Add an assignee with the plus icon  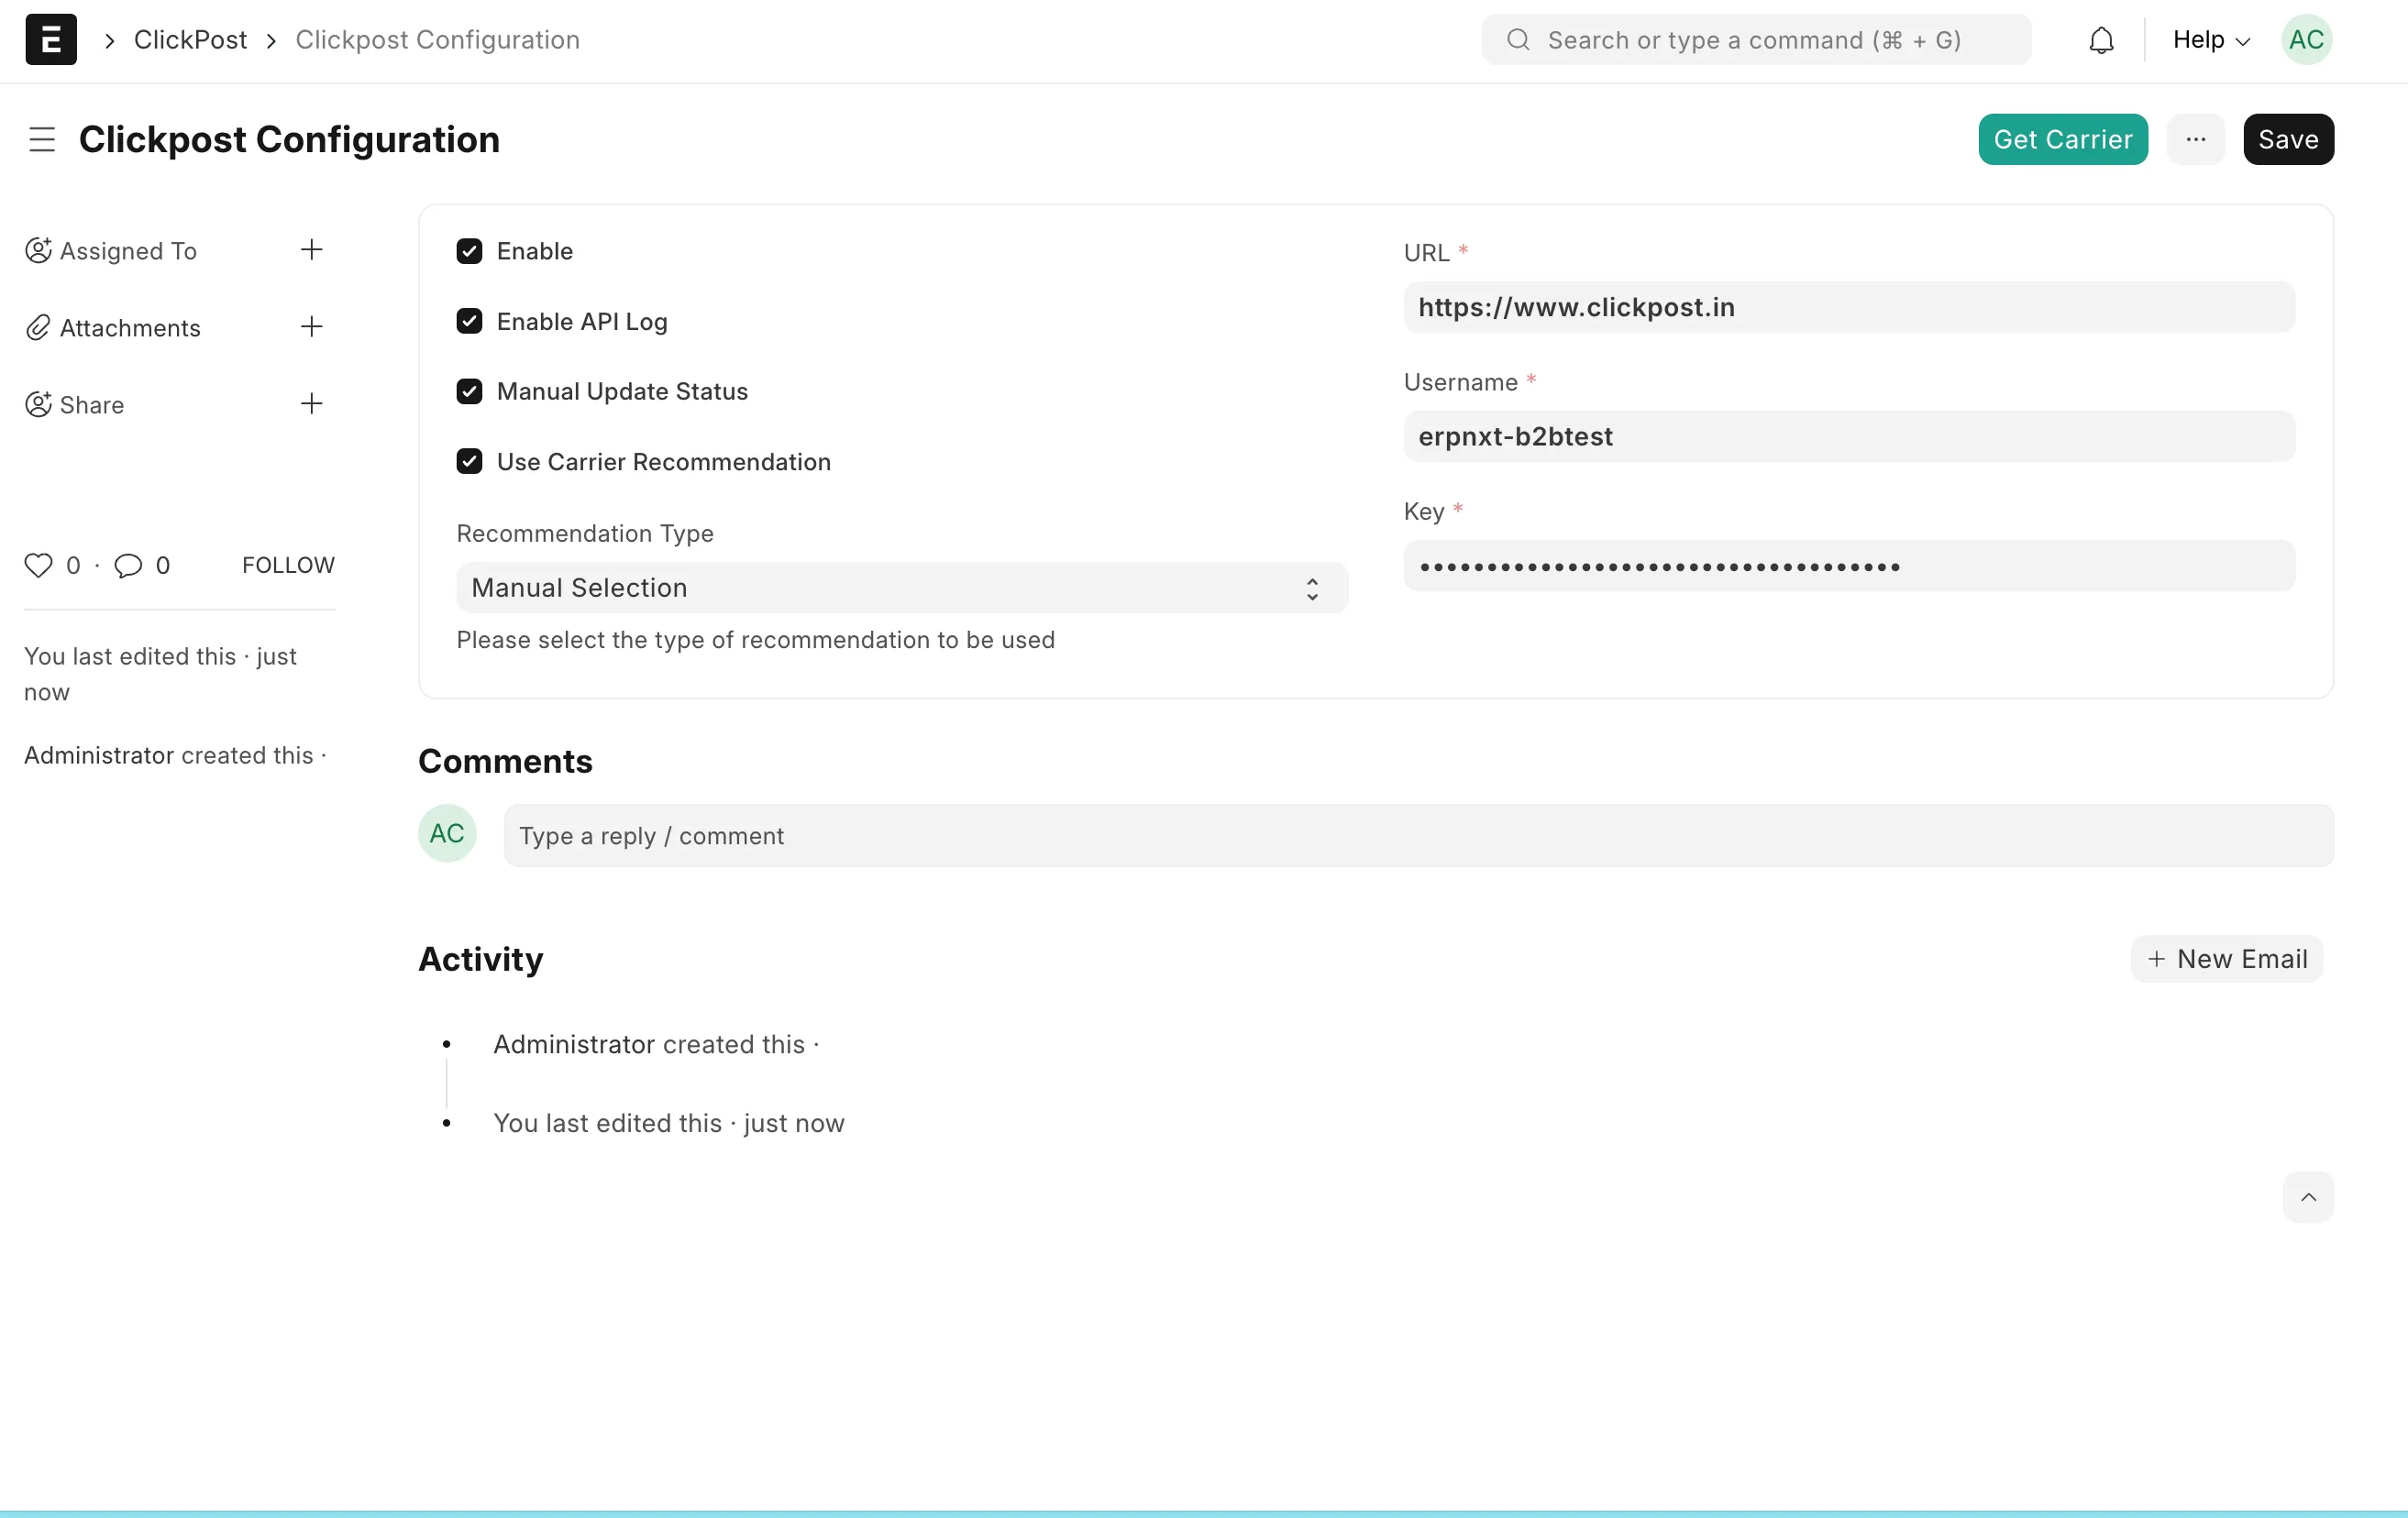312,250
